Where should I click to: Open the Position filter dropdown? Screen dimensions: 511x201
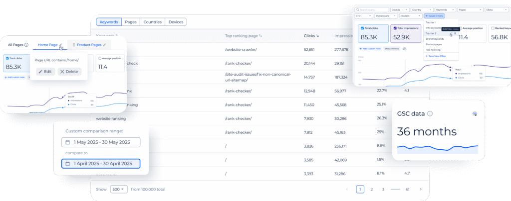pyautogui.click(x=411, y=15)
